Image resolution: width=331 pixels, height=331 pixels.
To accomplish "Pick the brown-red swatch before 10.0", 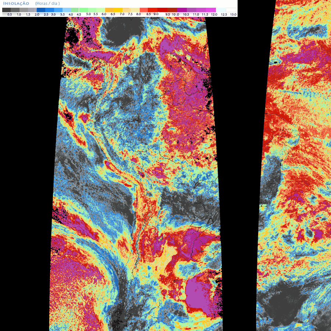I will (x=172, y=10).
